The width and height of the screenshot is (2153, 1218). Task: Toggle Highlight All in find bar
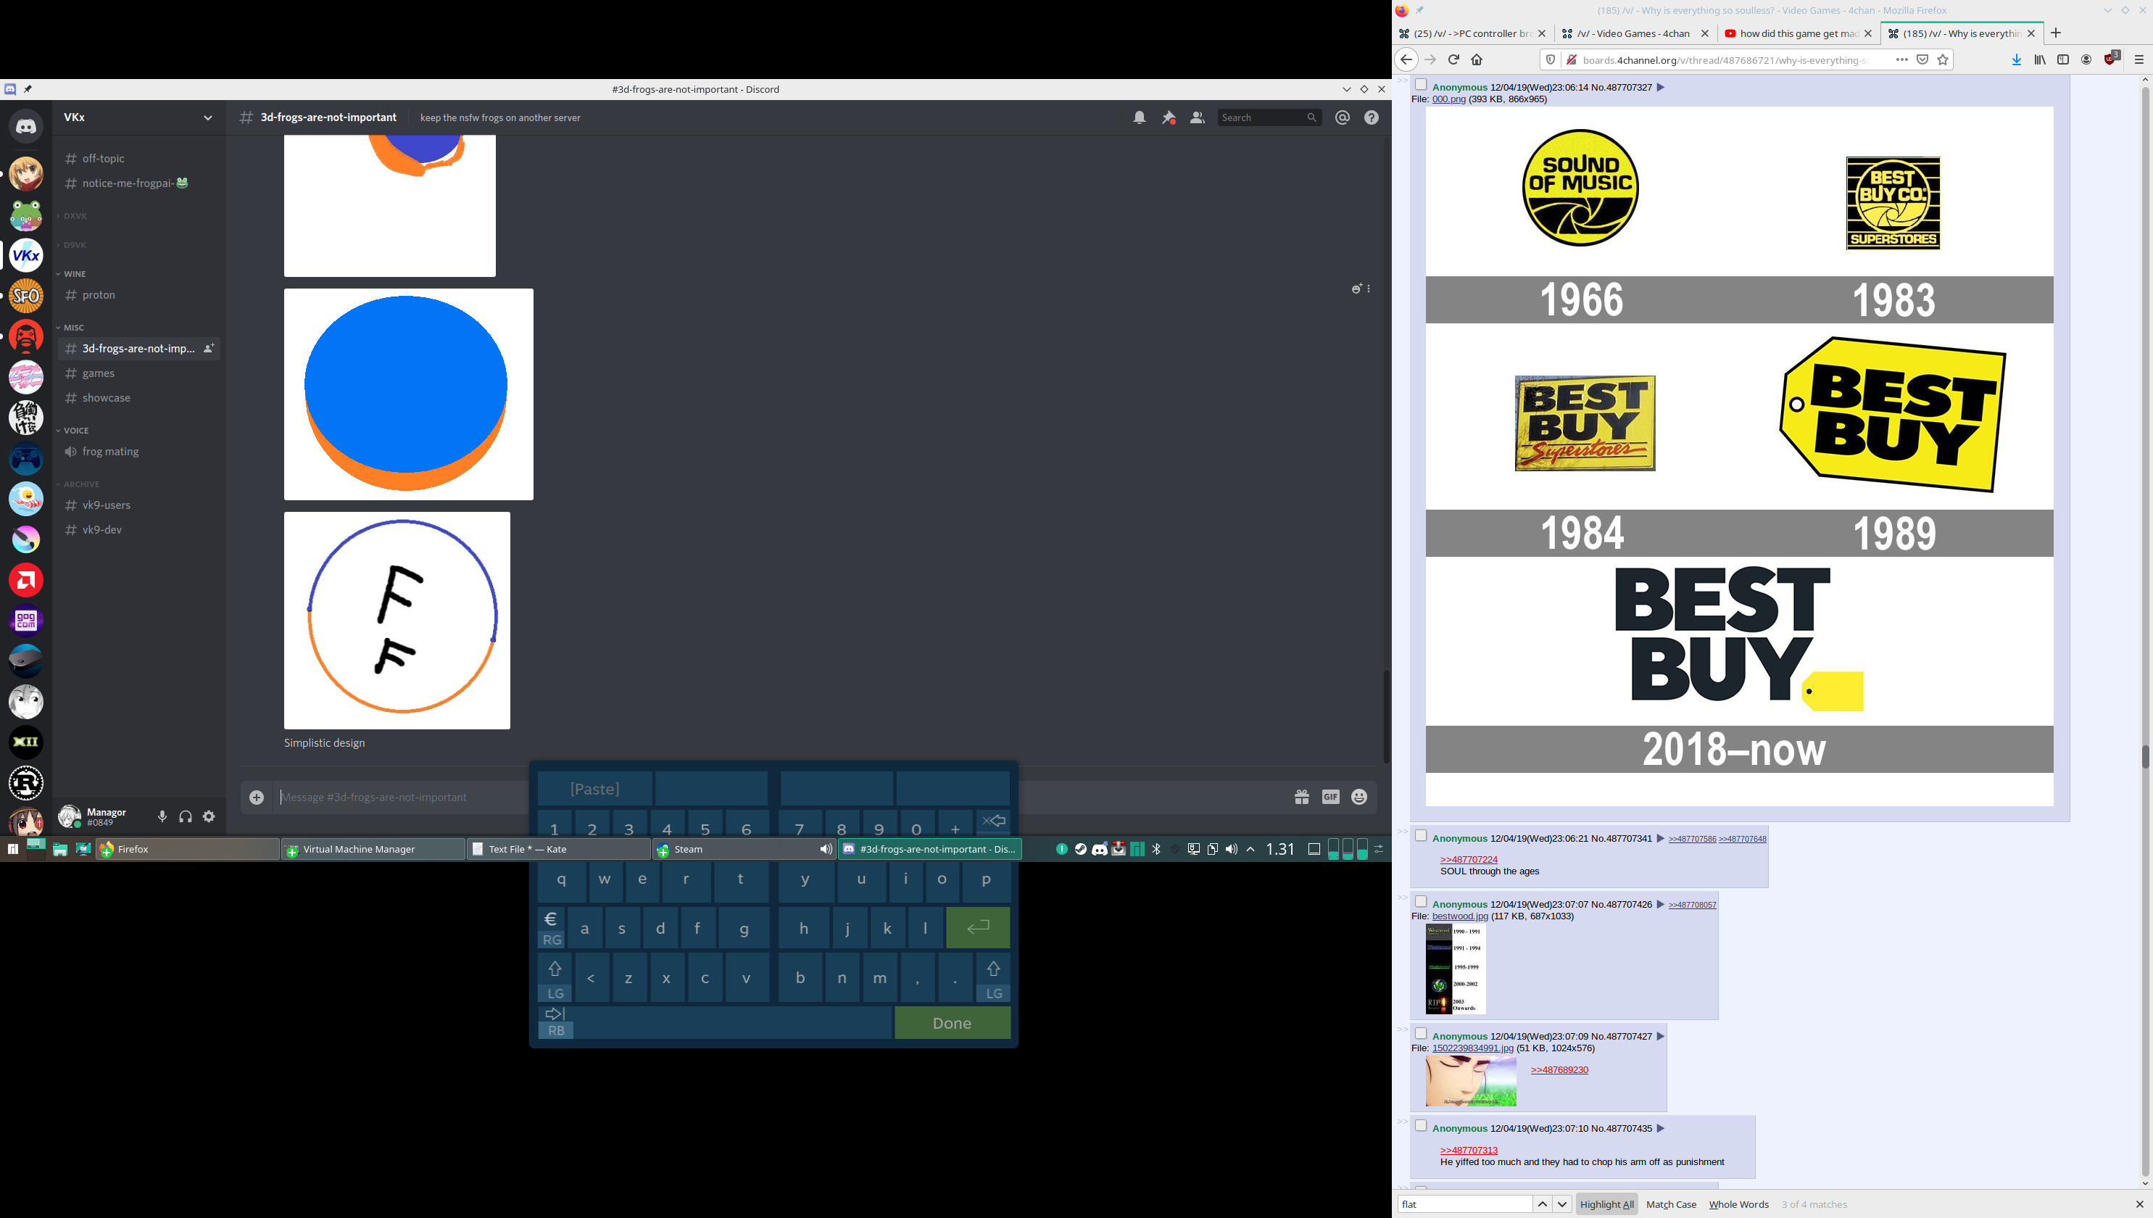[1607, 1205]
